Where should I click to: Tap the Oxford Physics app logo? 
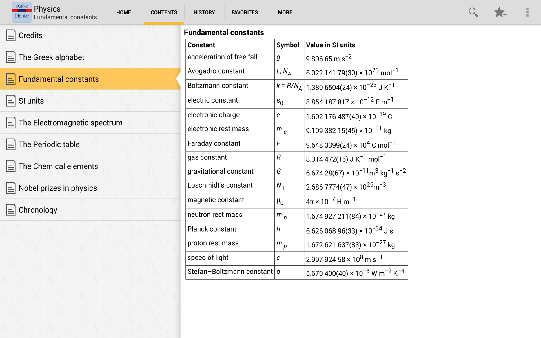[x=22, y=12]
